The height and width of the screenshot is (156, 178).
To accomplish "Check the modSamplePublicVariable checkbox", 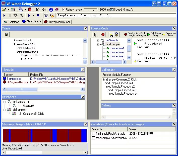I will point(93,138).
